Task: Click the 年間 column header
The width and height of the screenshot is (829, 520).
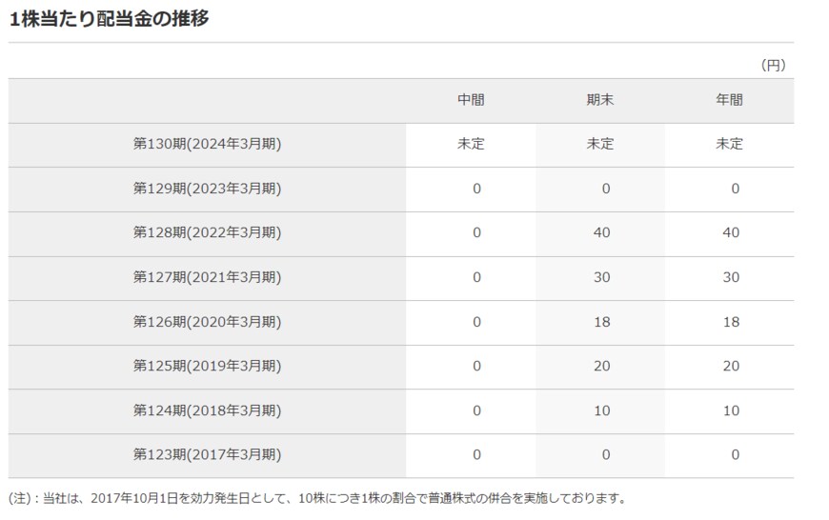Action: coord(729,100)
